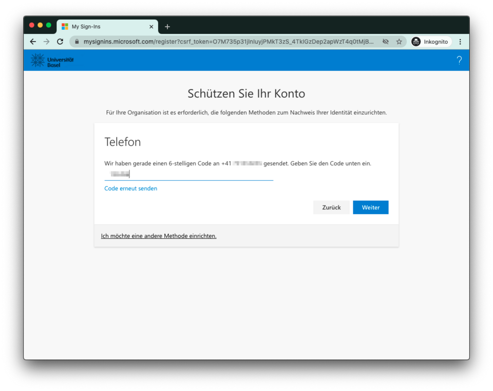The image size is (493, 391).
Task: Click the Code erneut senden link
Action: pos(131,188)
